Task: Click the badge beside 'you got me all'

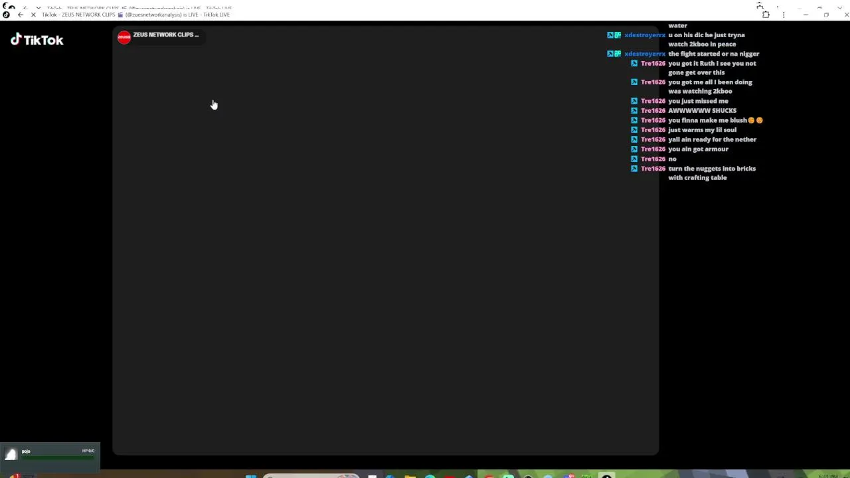Action: [x=634, y=82]
